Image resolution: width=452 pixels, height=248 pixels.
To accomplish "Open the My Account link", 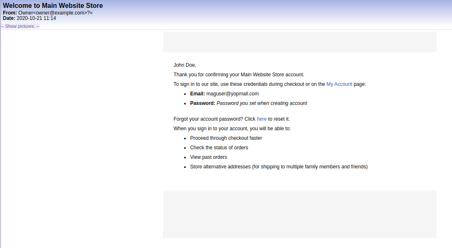I will 339,84.
